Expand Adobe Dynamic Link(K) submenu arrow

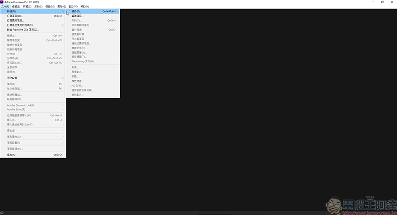(63, 105)
